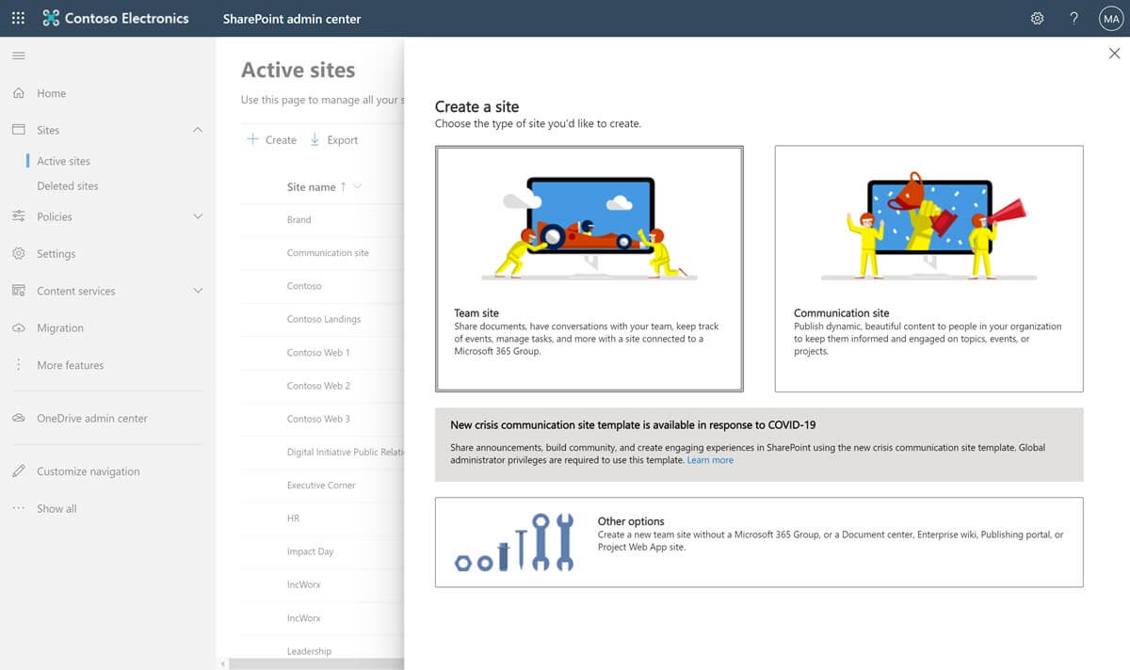1130x670 pixels.
Task: Click the Customize navigation pencil icon
Action: click(x=18, y=471)
